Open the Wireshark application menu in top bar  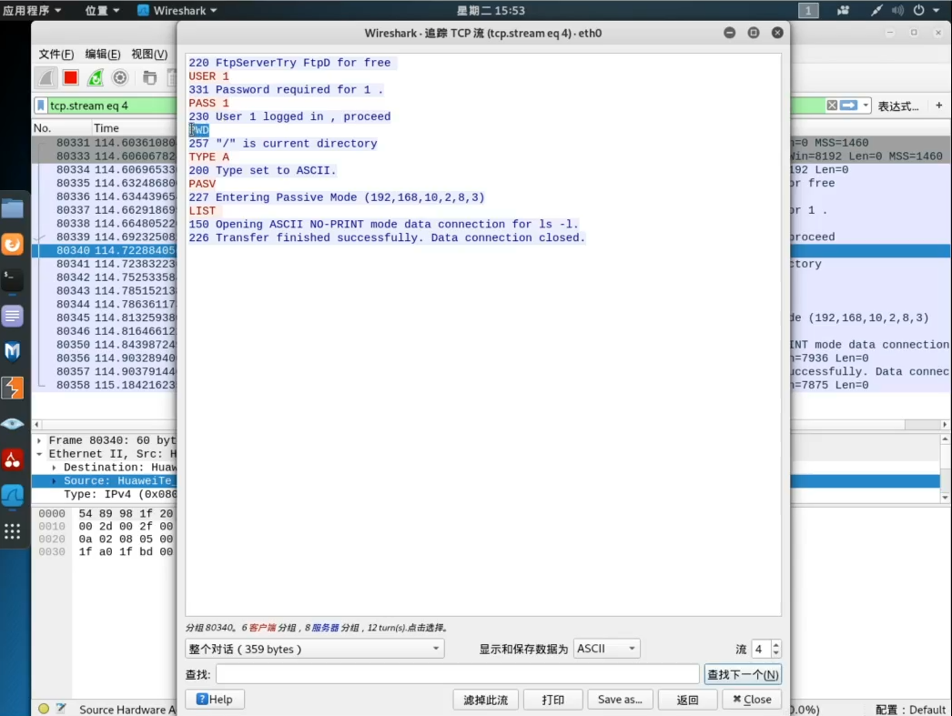[177, 10]
